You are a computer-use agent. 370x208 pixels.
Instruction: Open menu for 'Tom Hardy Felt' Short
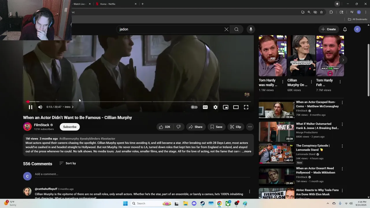click(x=340, y=82)
